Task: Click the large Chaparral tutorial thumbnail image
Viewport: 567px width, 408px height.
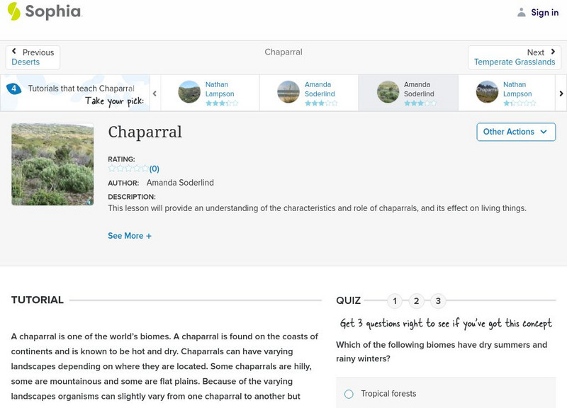Action: [52, 164]
